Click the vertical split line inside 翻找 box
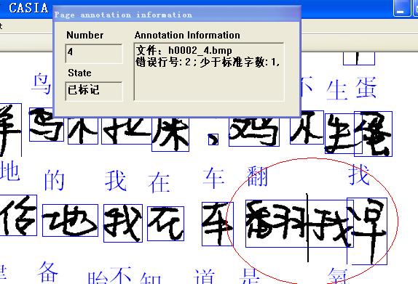 pyautogui.click(x=307, y=227)
